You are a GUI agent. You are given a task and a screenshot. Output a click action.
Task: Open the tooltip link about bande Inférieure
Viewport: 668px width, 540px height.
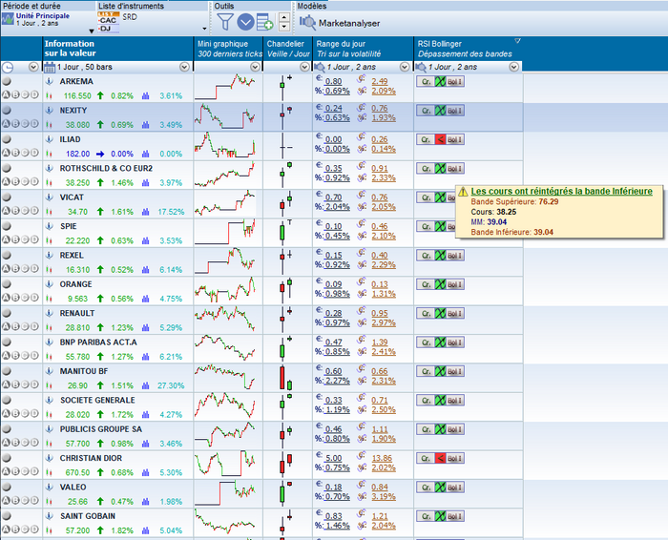pos(561,191)
